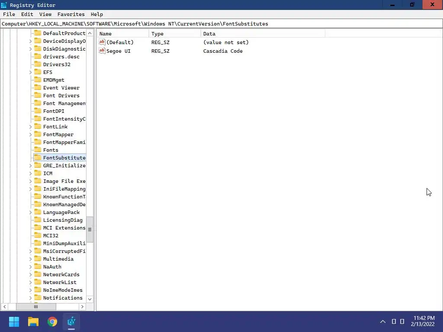Launch Google Chrome from the taskbar
The height and width of the screenshot is (332, 443).
[x=52, y=322]
